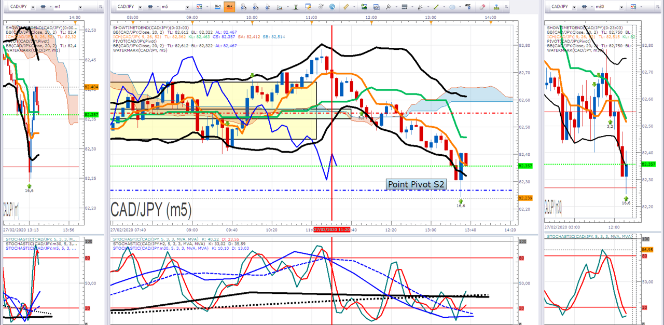Viewport: 664px width, 325px height.
Task: Select the fan lines drawing tool
Action: 420,7
